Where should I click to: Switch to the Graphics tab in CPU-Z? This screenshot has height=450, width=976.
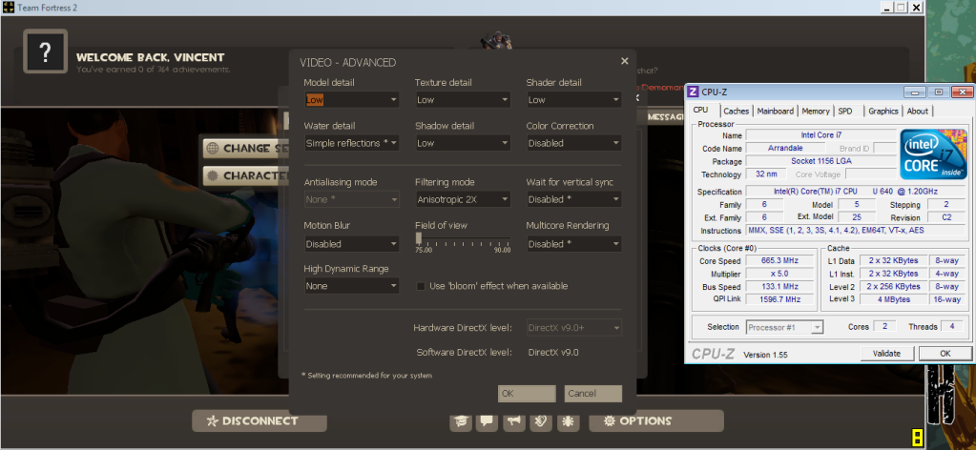click(883, 112)
